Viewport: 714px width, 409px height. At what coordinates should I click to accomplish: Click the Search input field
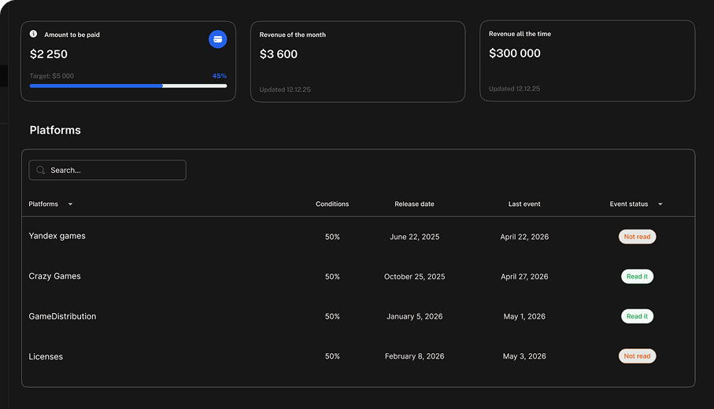point(114,170)
